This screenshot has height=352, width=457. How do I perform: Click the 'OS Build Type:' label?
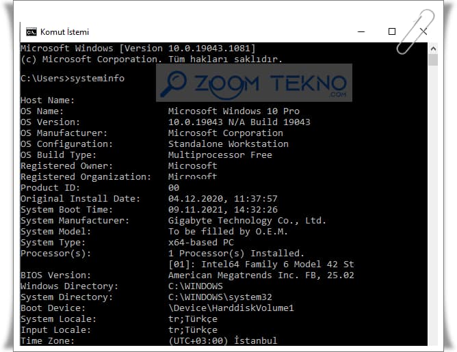[58, 155]
